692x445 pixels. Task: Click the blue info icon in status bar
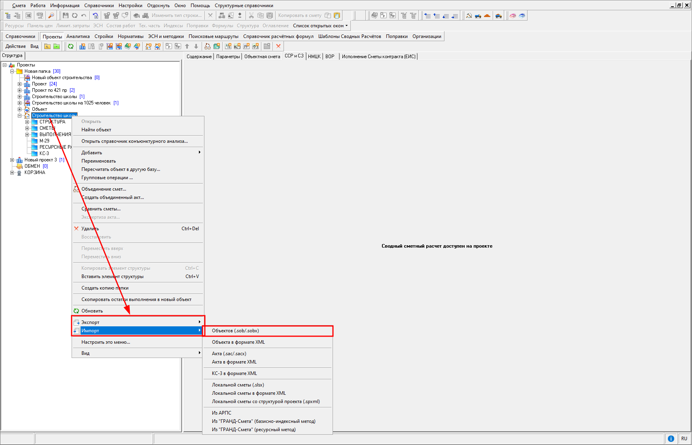tap(671, 438)
